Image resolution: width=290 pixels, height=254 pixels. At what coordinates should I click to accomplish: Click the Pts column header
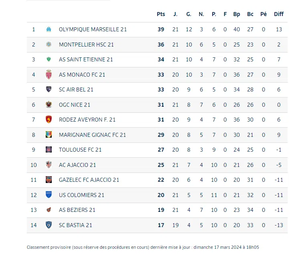(x=161, y=14)
